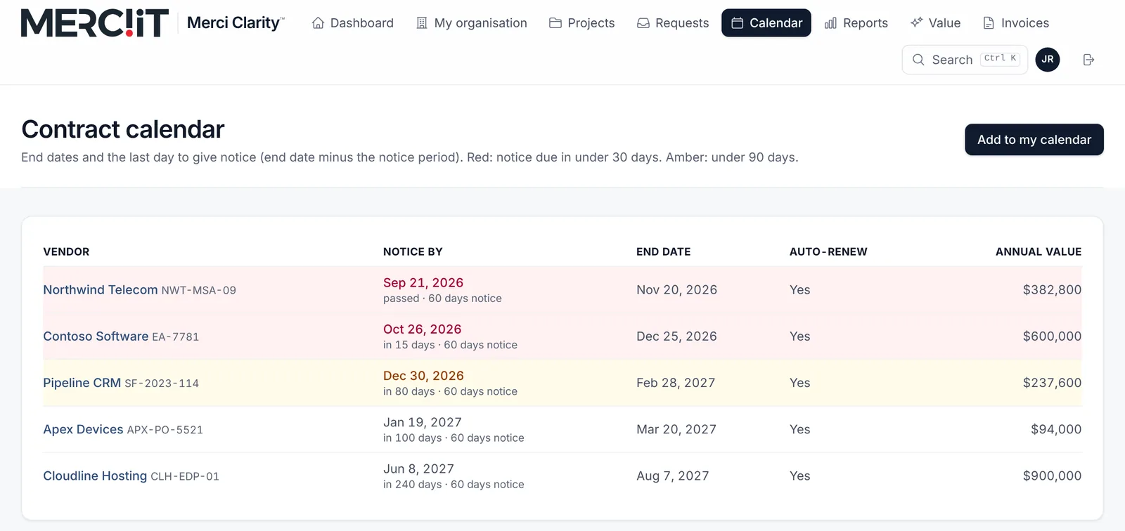
Task: Click the Merci Clarity product name
Action: 236,23
